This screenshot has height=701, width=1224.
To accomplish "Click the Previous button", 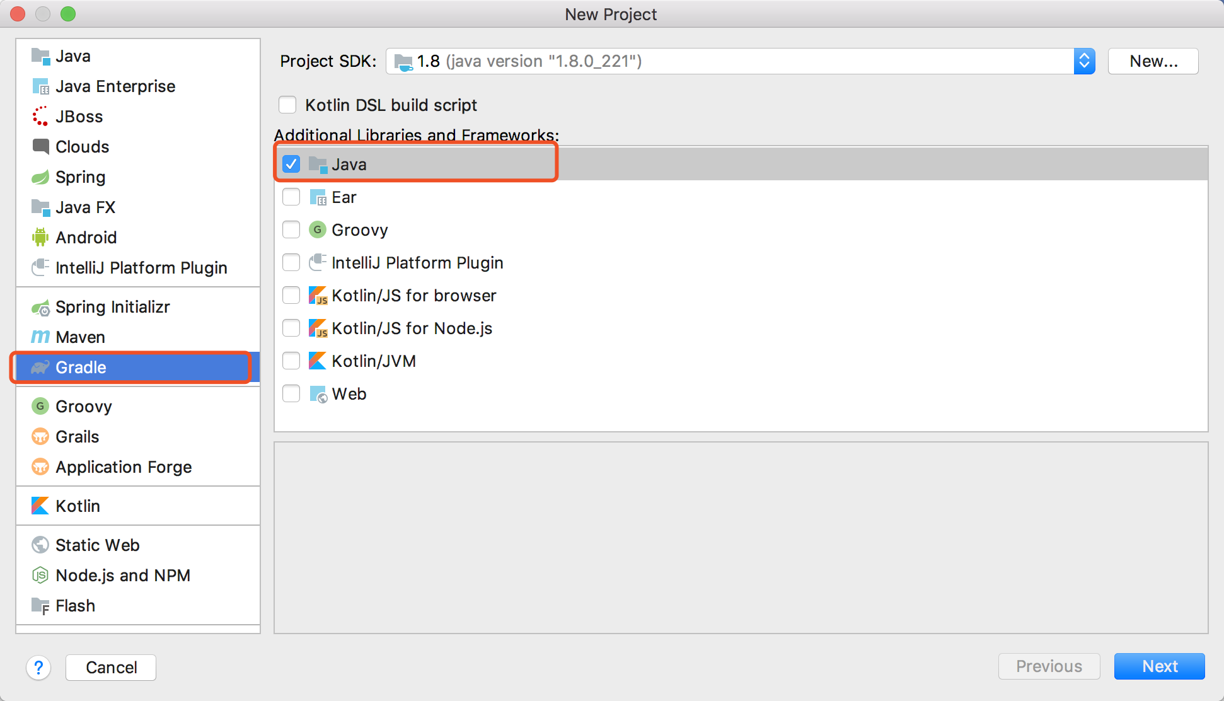I will click(1049, 666).
